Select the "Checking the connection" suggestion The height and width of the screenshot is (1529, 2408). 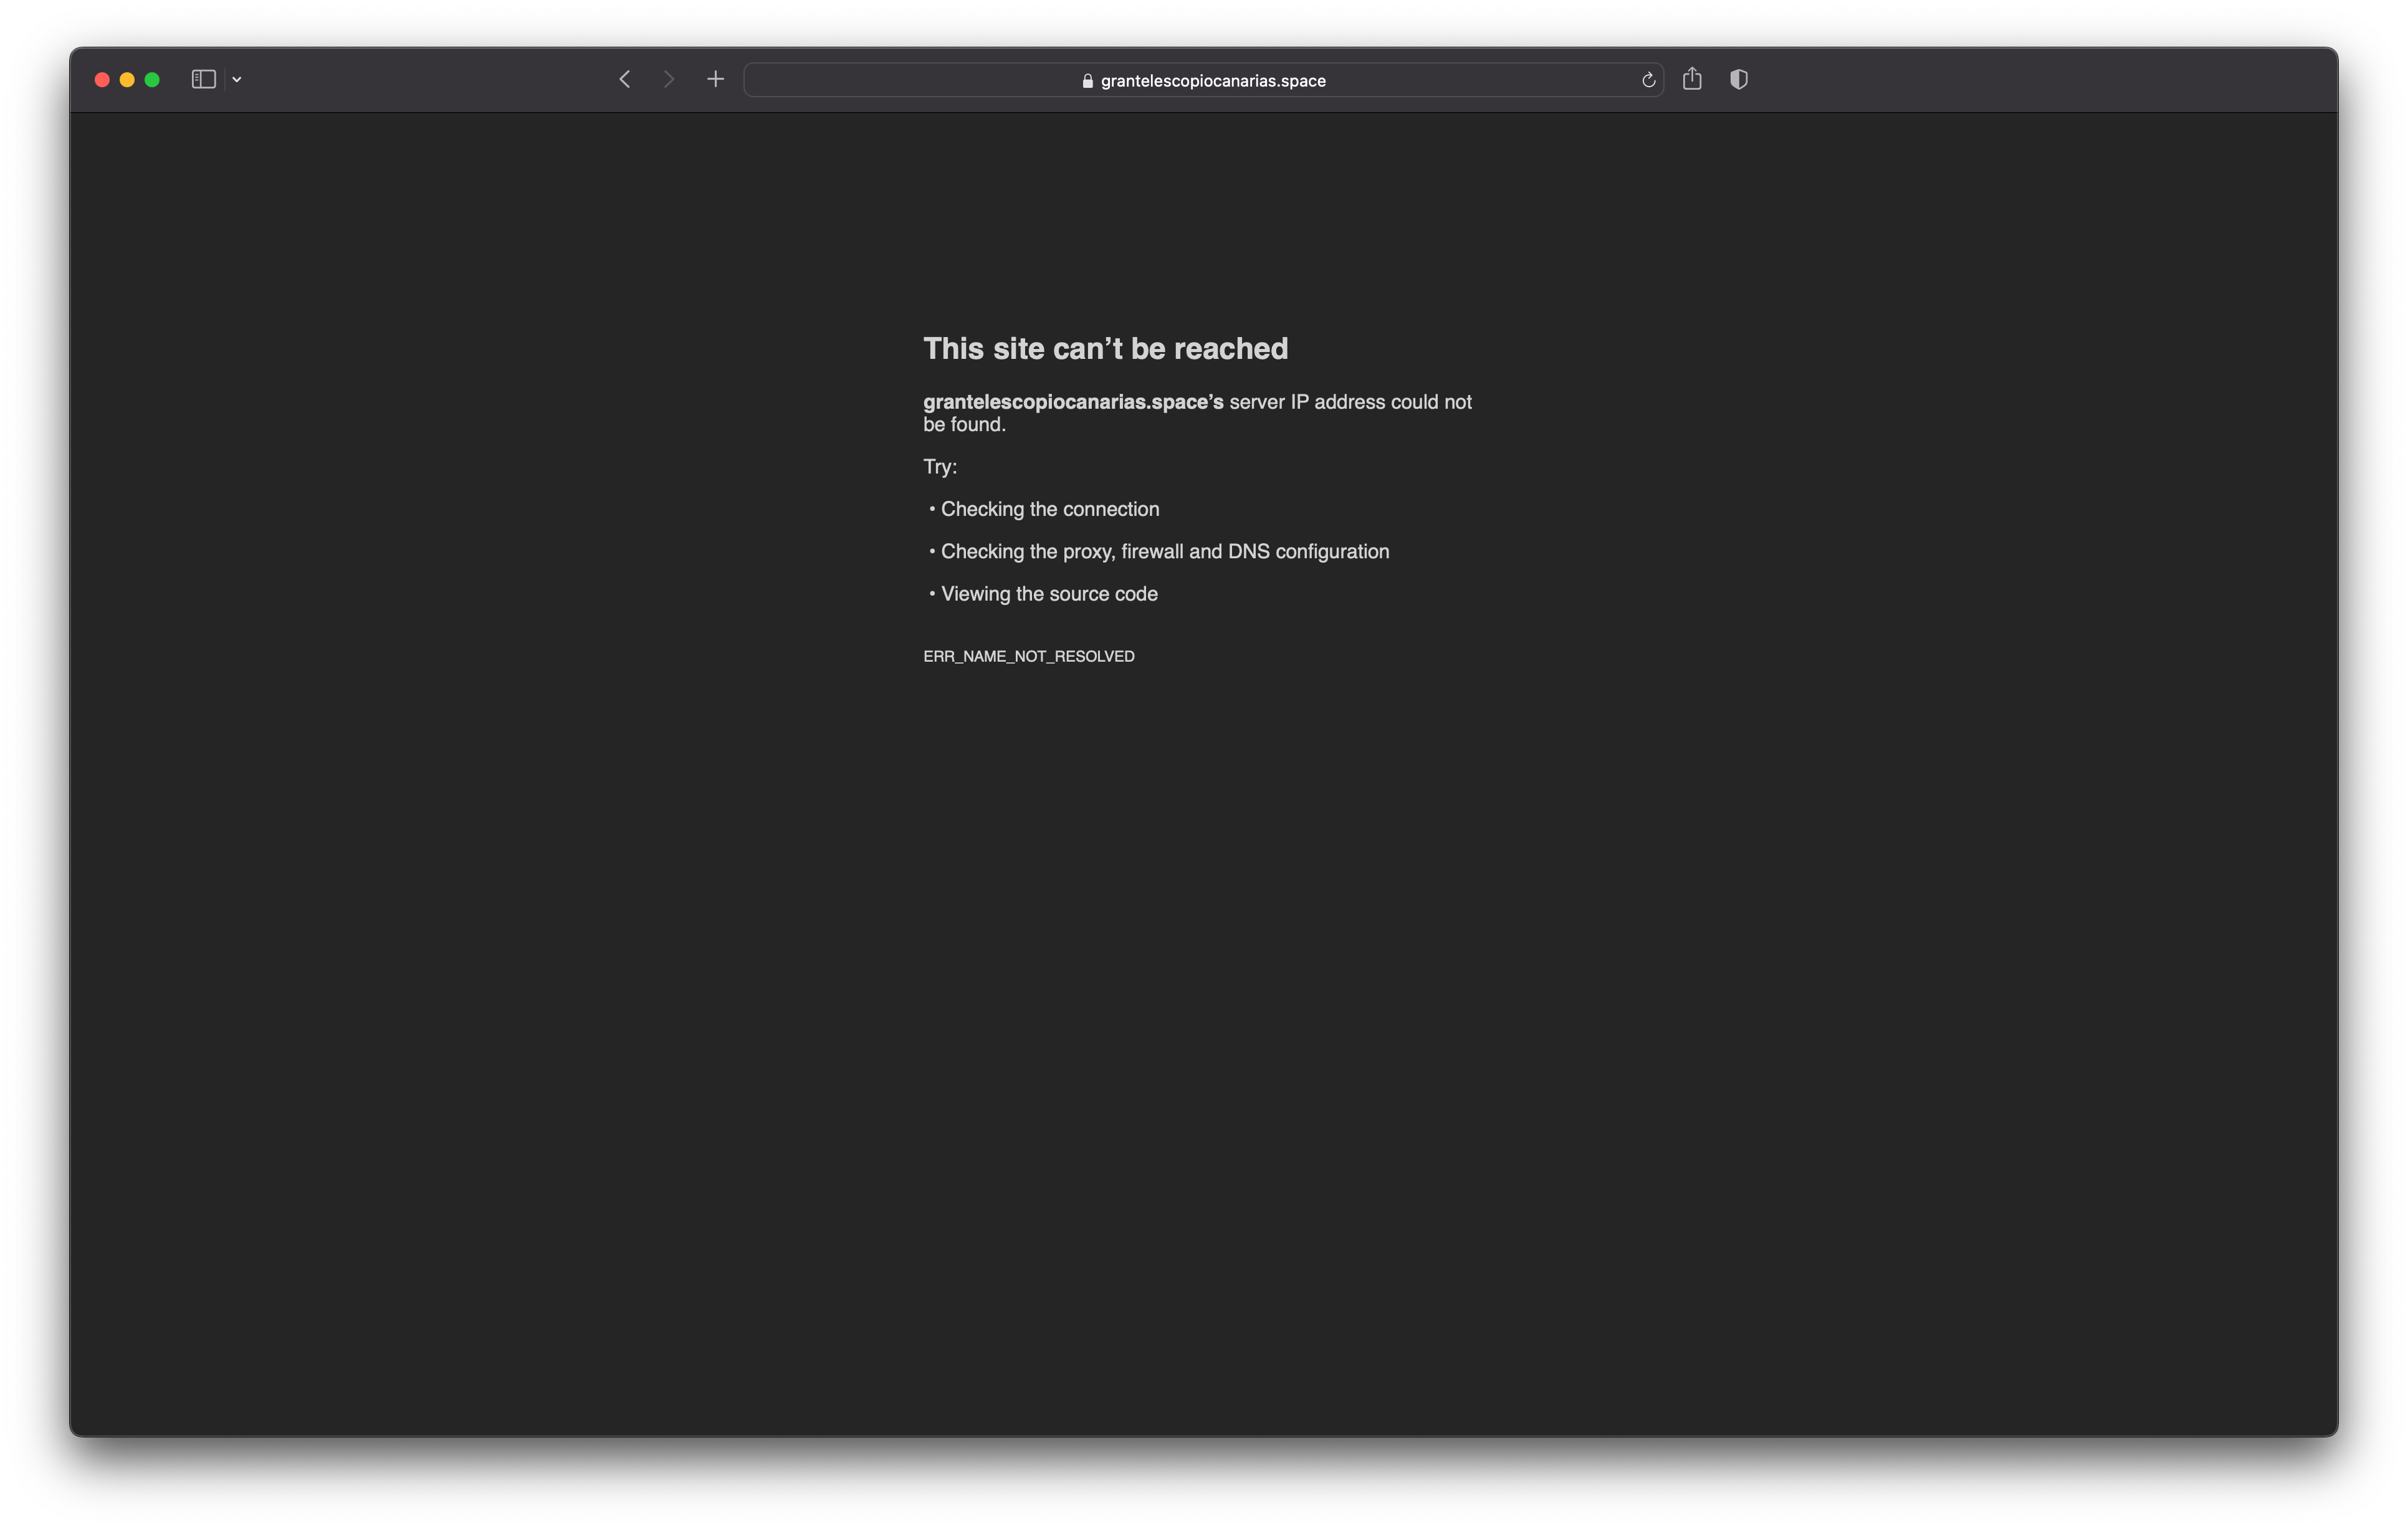pos(1049,509)
